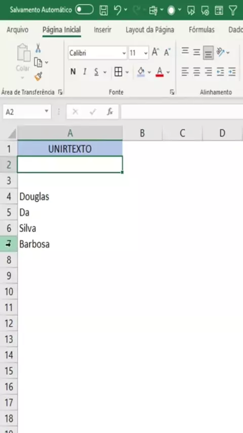
Task: Toggle Italic (I) formatting
Action: pyautogui.click(x=85, y=72)
